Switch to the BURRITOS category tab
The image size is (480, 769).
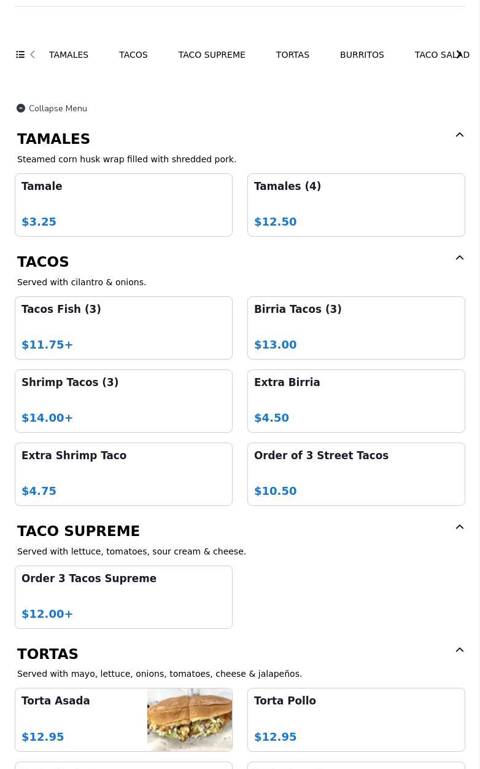pos(362,55)
